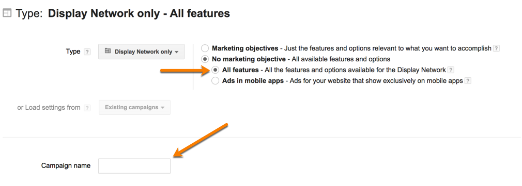The height and width of the screenshot is (186, 522).
Task: Click the layout icon beside the Type heading
Action: pyautogui.click(x=7, y=13)
